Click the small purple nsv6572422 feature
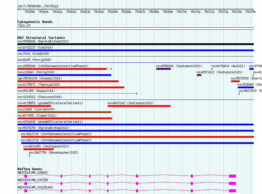 coord(199,75)
